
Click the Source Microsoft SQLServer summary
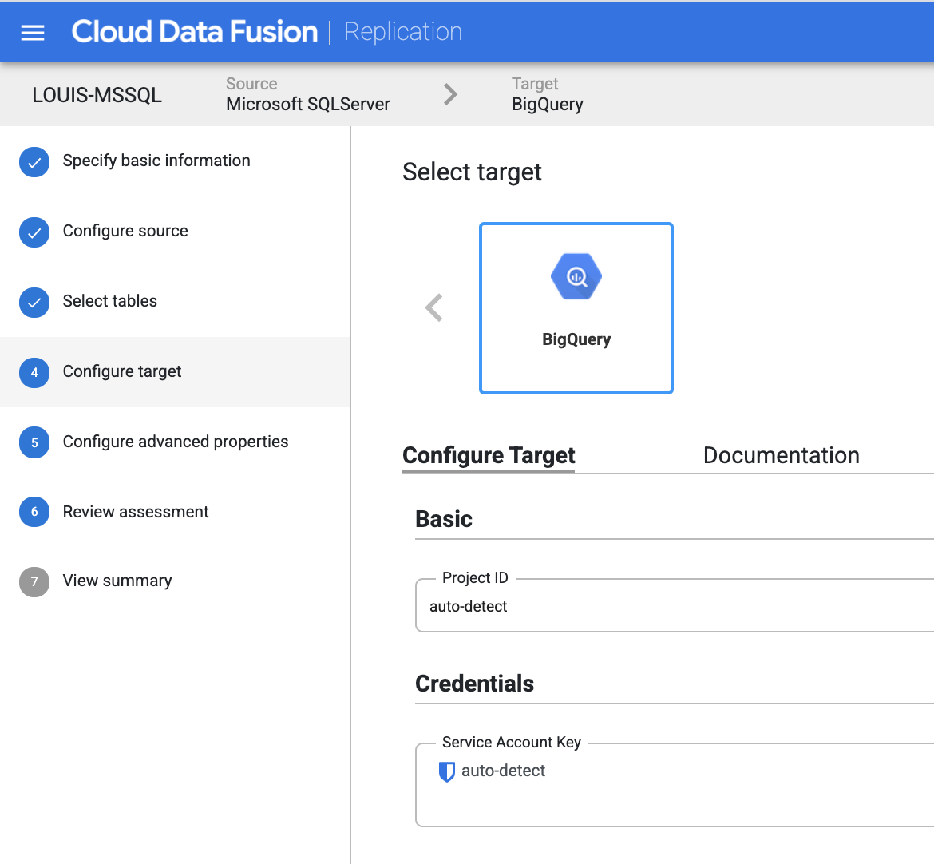(x=308, y=94)
